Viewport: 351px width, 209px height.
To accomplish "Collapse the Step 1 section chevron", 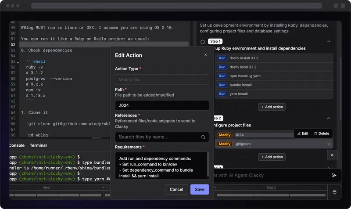I will (x=329, y=42).
